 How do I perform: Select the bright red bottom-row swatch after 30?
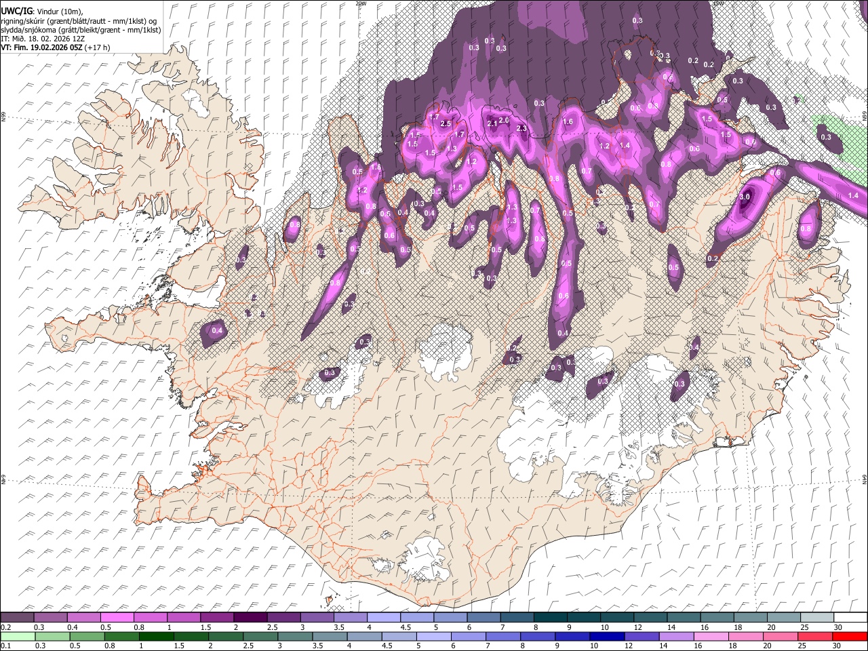(849, 636)
